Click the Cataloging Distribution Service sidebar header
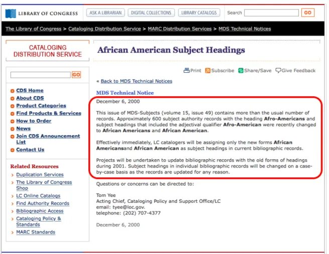The width and height of the screenshot is (329, 254). 48,51
